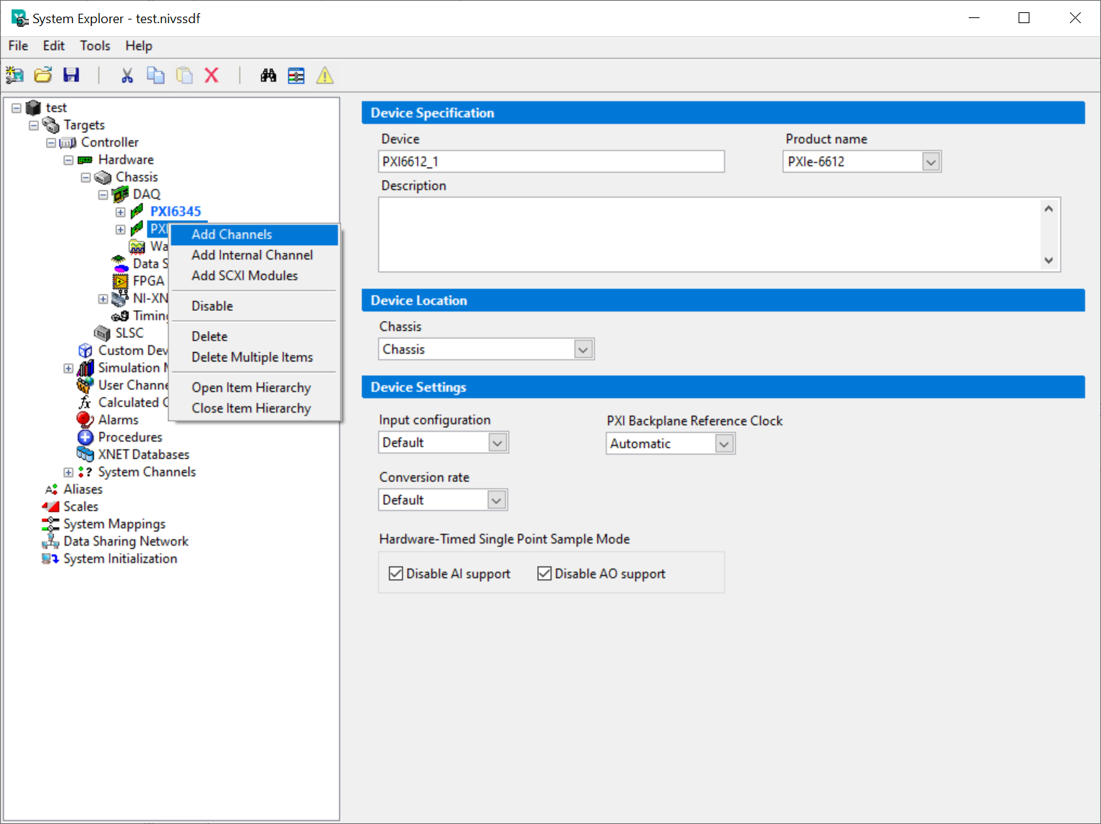Select the XNET Databases tree item

point(144,455)
